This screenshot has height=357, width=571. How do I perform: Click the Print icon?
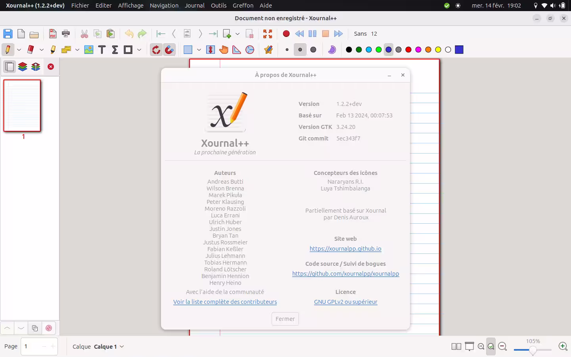pyautogui.click(x=66, y=34)
